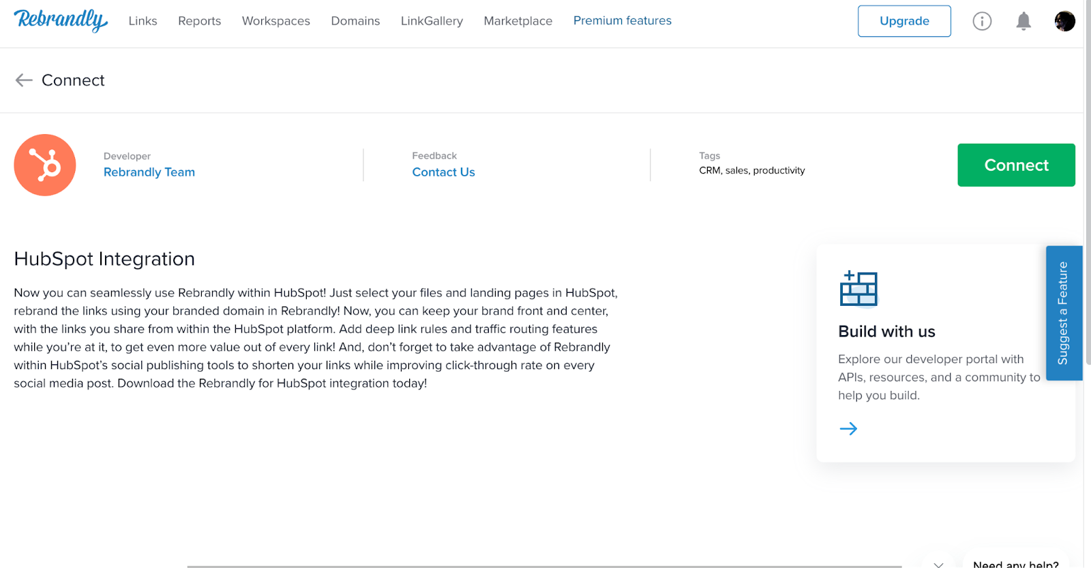
Task: Follow the blue arrow in Build with us card
Action: point(848,428)
